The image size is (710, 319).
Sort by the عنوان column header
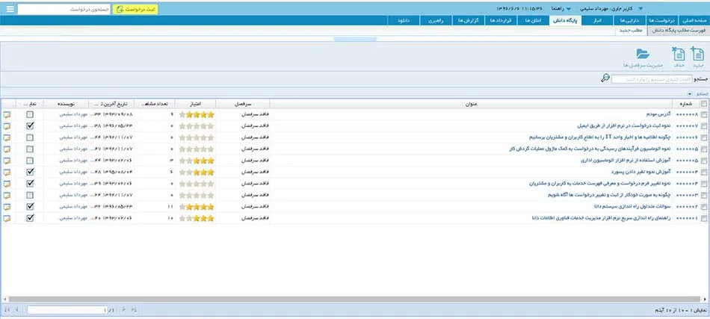(x=471, y=104)
